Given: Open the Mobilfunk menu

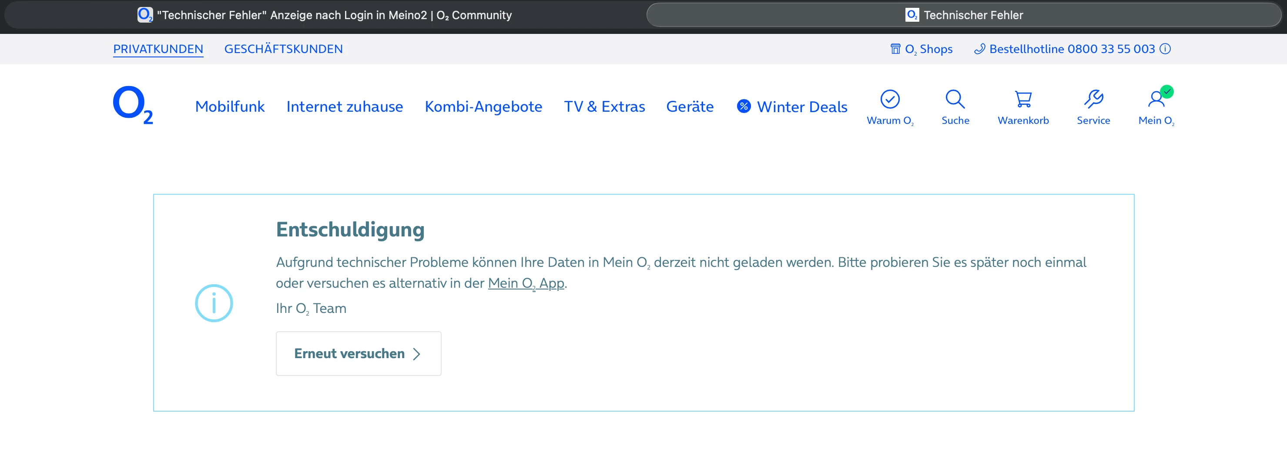Looking at the screenshot, I should [230, 106].
